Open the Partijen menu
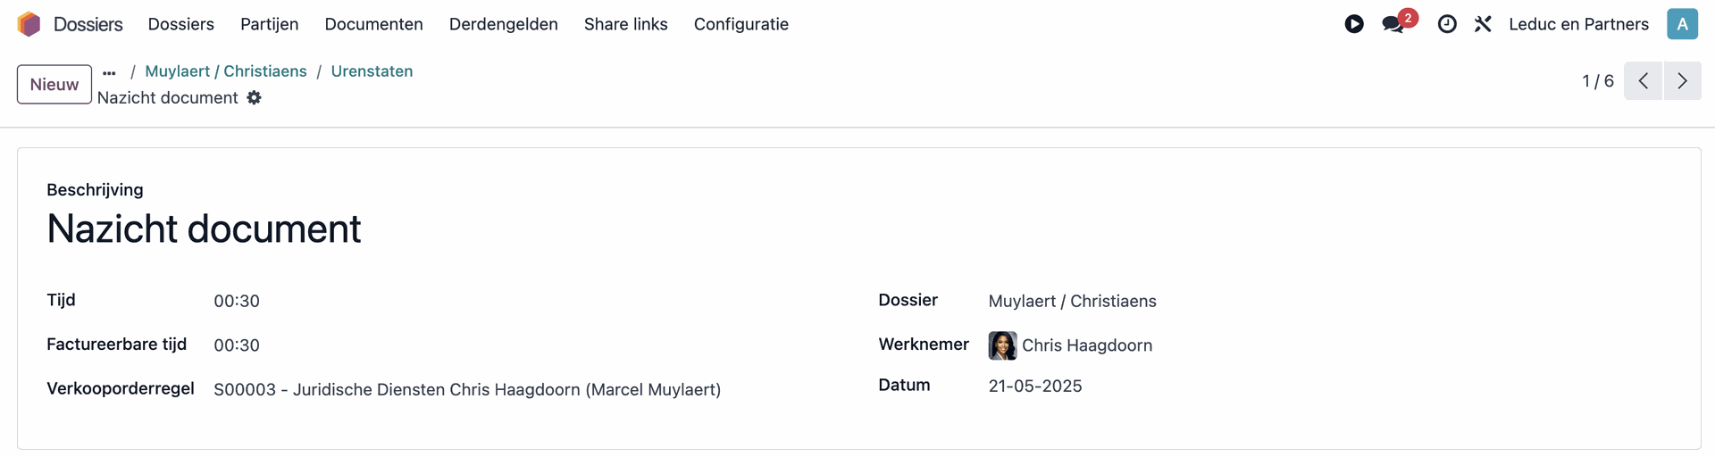 [x=269, y=24]
